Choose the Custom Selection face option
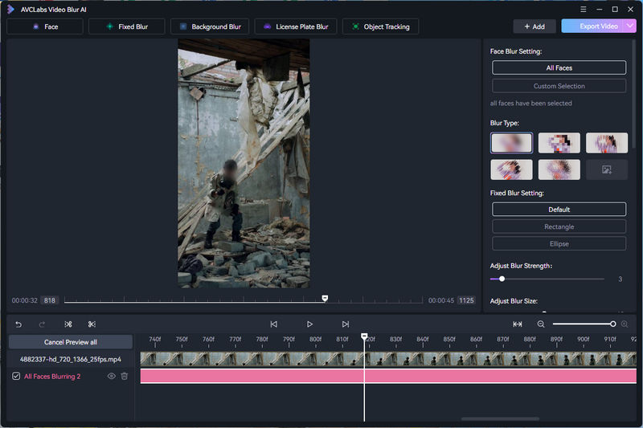 click(559, 86)
